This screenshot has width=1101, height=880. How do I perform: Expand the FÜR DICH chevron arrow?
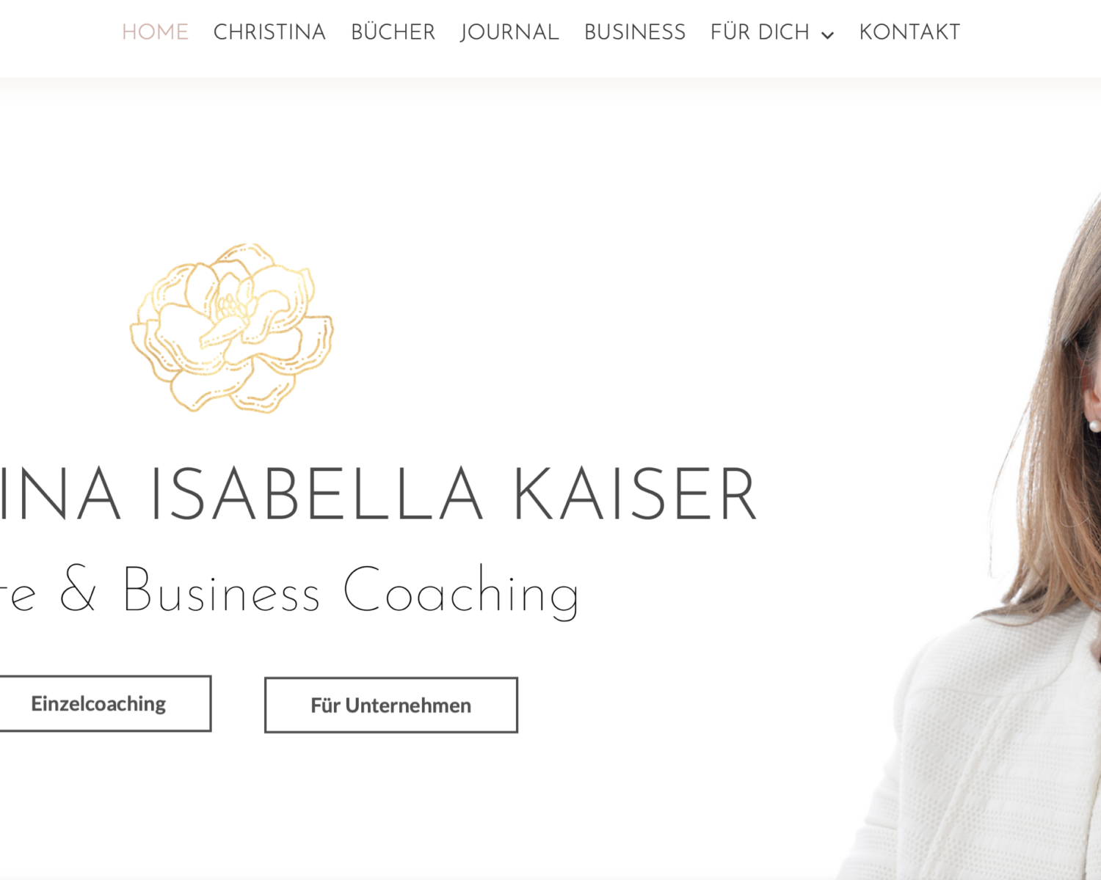827,34
